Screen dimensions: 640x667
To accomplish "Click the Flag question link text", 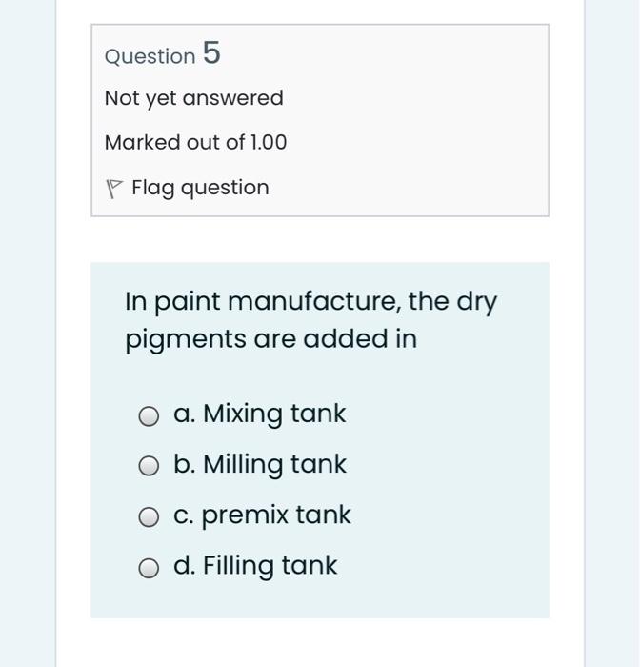I will pyautogui.click(x=200, y=188).
